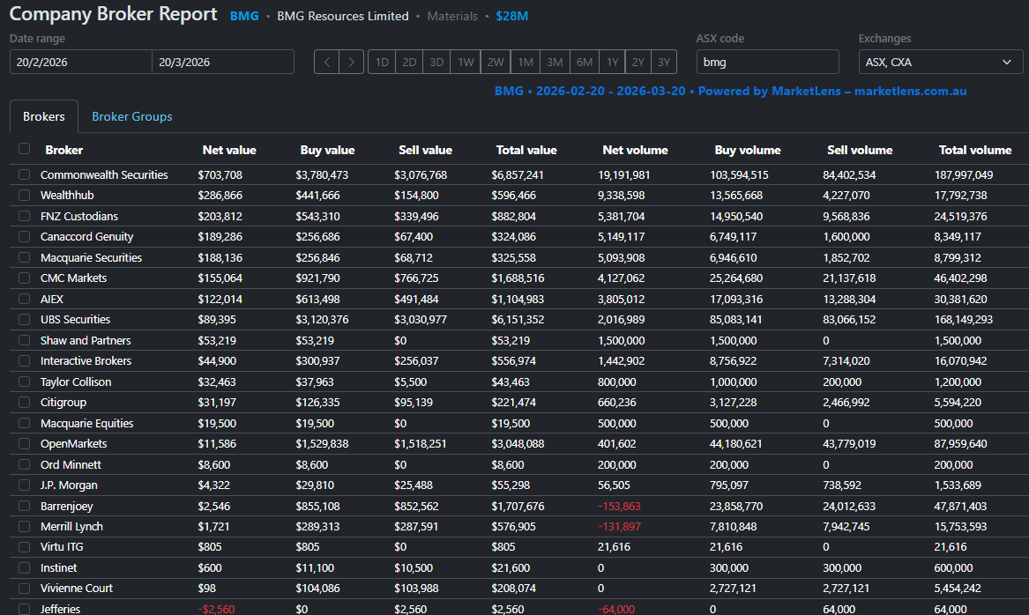Select the 6M range button
The image size is (1029, 615).
(584, 63)
